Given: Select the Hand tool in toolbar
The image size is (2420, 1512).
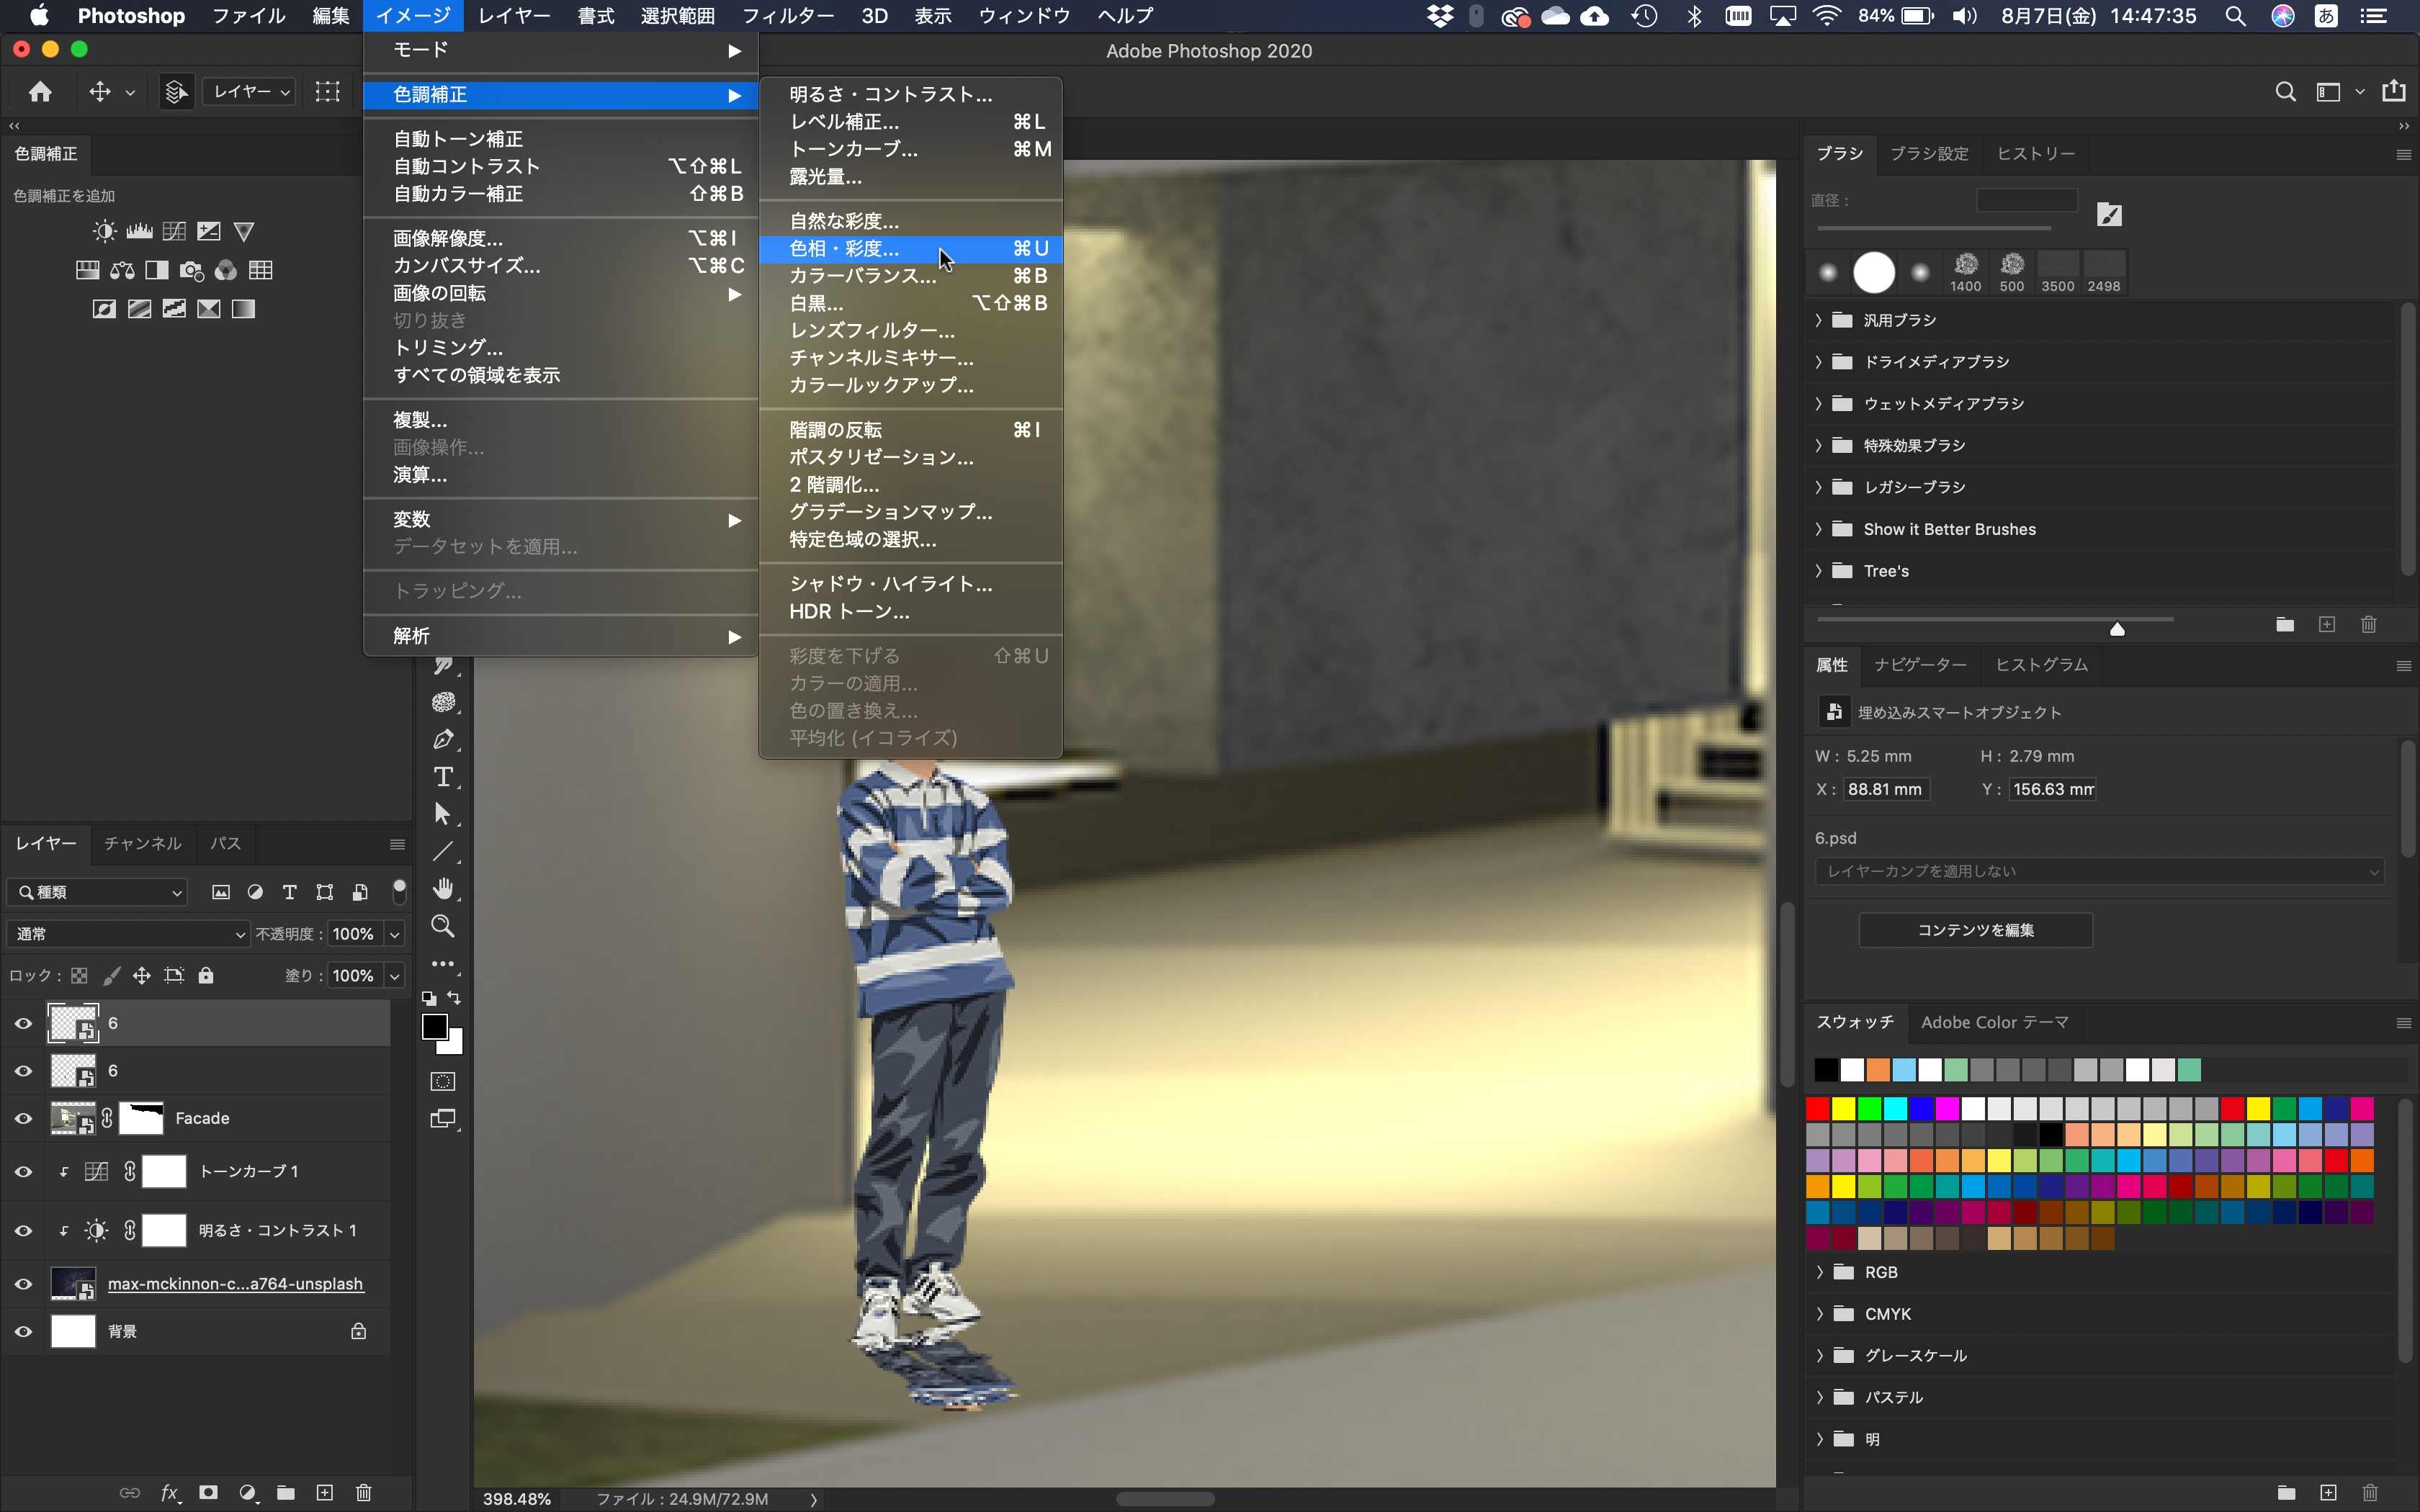Looking at the screenshot, I should pyautogui.click(x=443, y=889).
